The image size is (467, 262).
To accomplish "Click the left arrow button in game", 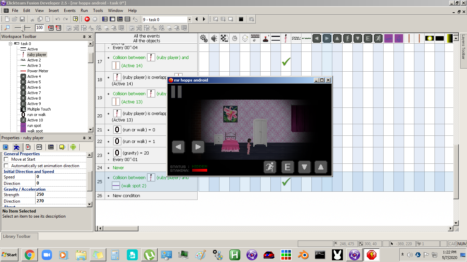I will point(178,147).
